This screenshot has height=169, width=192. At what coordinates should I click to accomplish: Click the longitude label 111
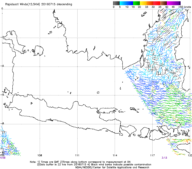point(77,155)
